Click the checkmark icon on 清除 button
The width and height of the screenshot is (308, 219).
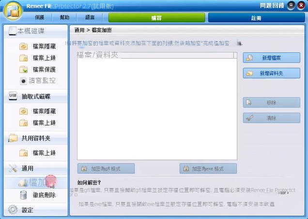click(249, 118)
